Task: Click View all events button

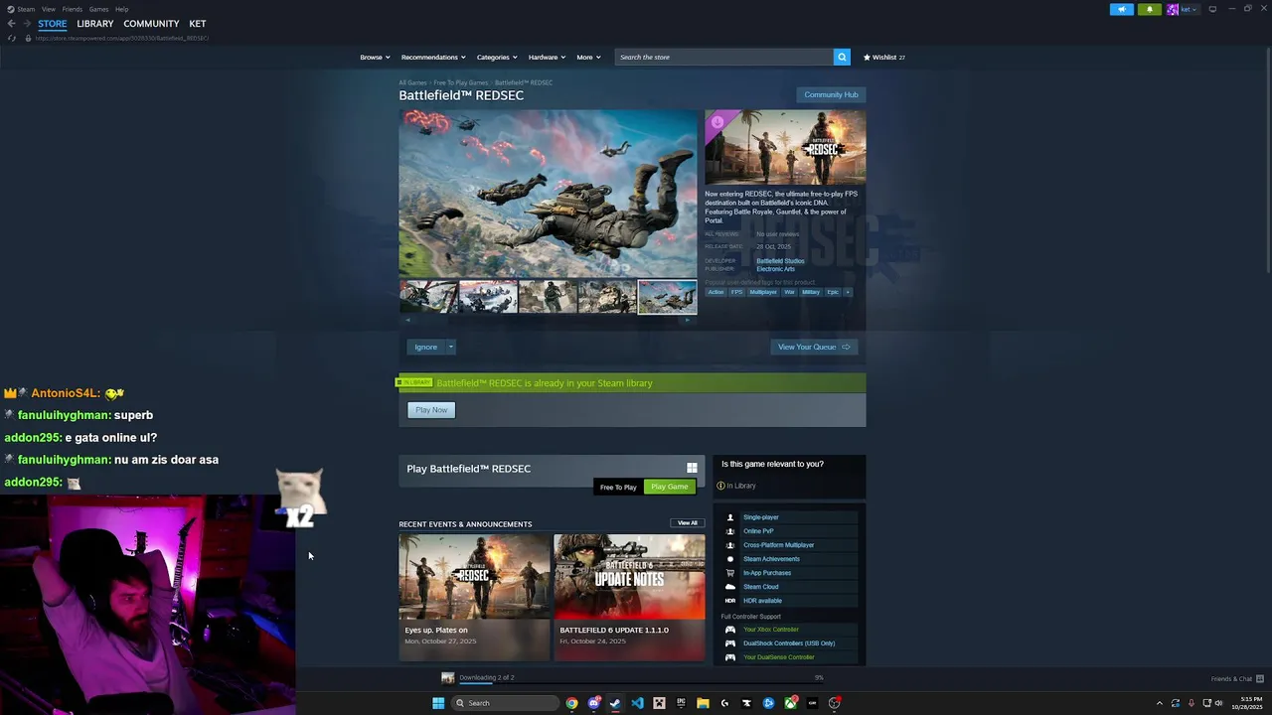Action: 688,523
